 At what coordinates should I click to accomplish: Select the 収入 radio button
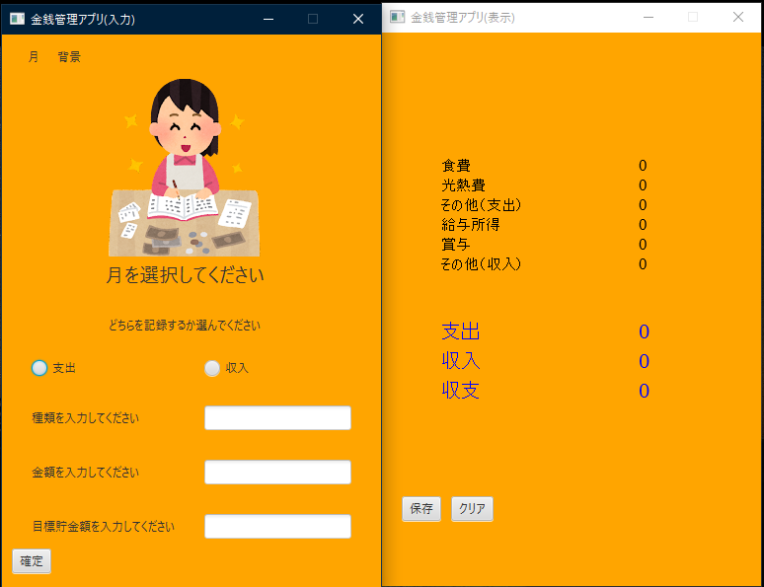tap(212, 368)
